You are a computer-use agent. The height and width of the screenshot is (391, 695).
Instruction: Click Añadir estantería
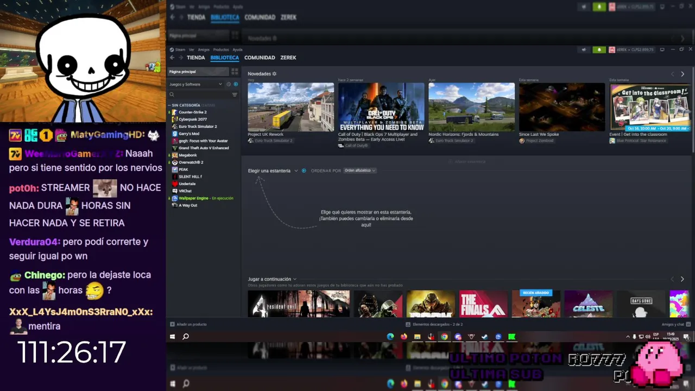467,161
